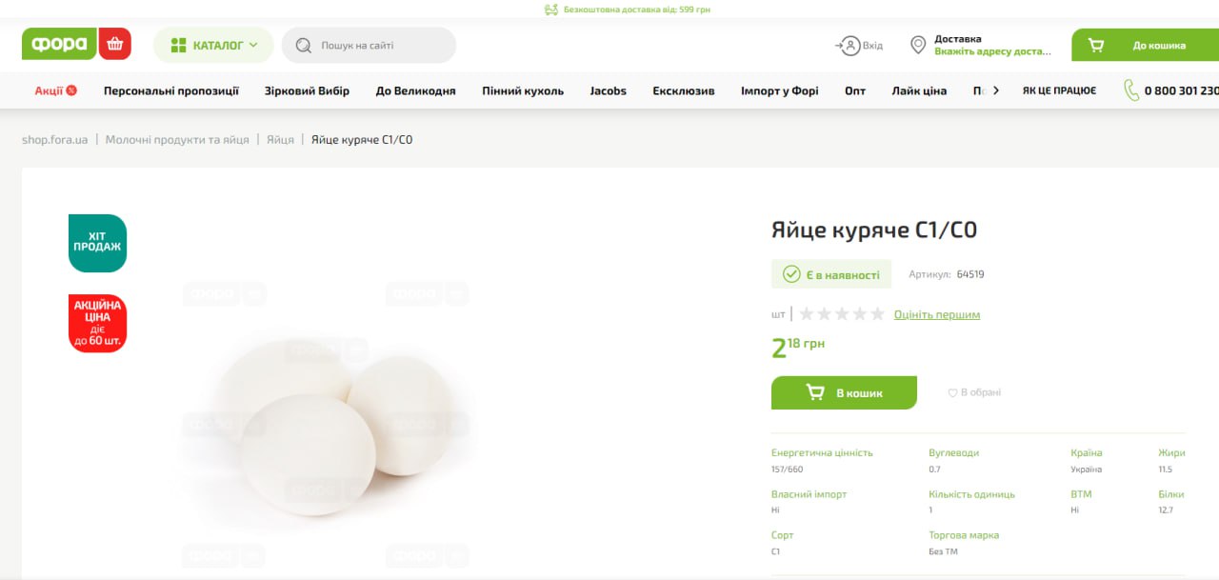The image size is (1219, 580).
Task: Open delivery address selector Вкажіть адресу
Action: coord(992,51)
